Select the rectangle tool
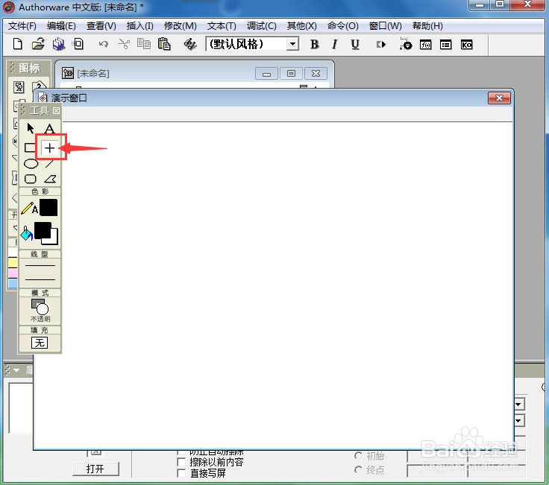Image resolution: width=549 pixels, height=485 pixels. [30, 148]
